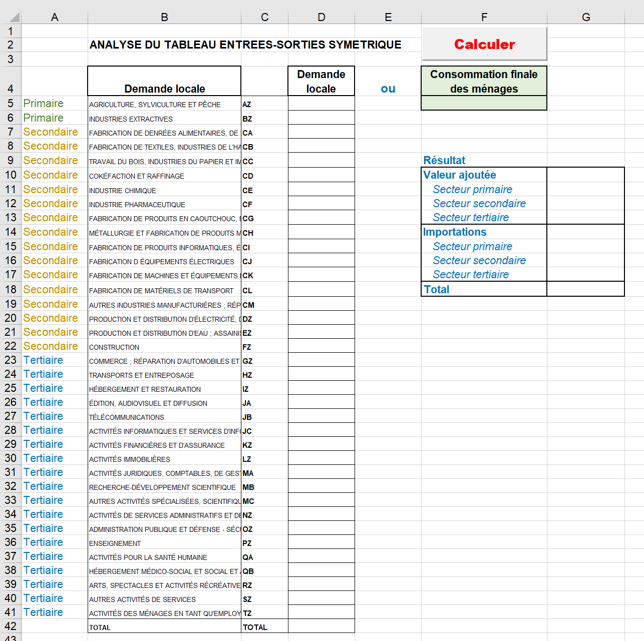Click Secteur tertiaire under Importations
The image size is (644, 641).
coord(471,274)
